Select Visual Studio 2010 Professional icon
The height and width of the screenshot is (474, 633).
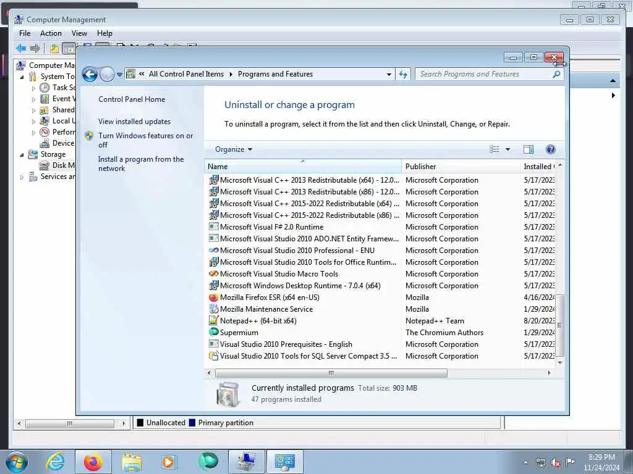[213, 251]
